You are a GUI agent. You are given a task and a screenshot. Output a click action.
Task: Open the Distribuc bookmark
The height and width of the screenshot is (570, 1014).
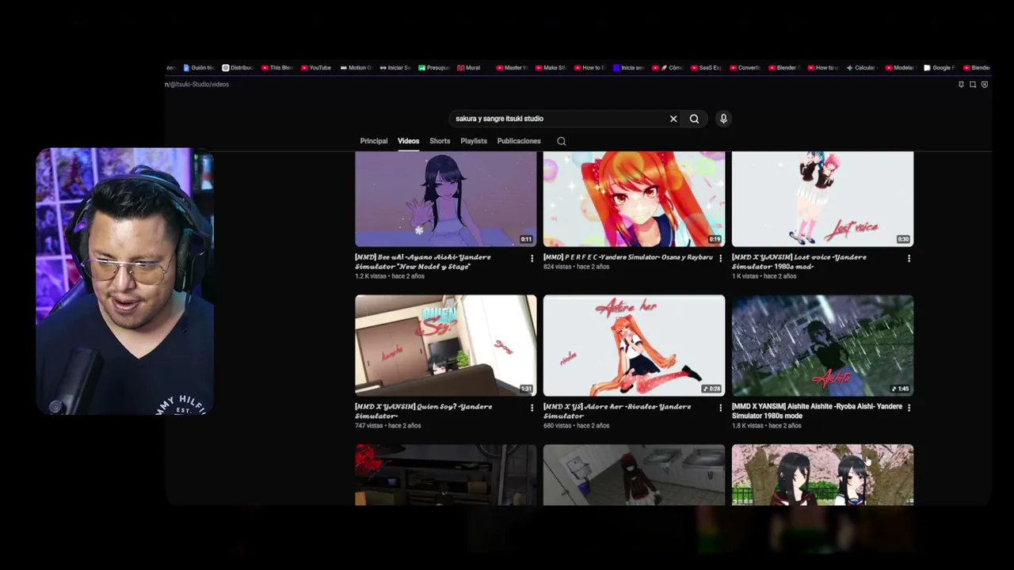point(238,68)
